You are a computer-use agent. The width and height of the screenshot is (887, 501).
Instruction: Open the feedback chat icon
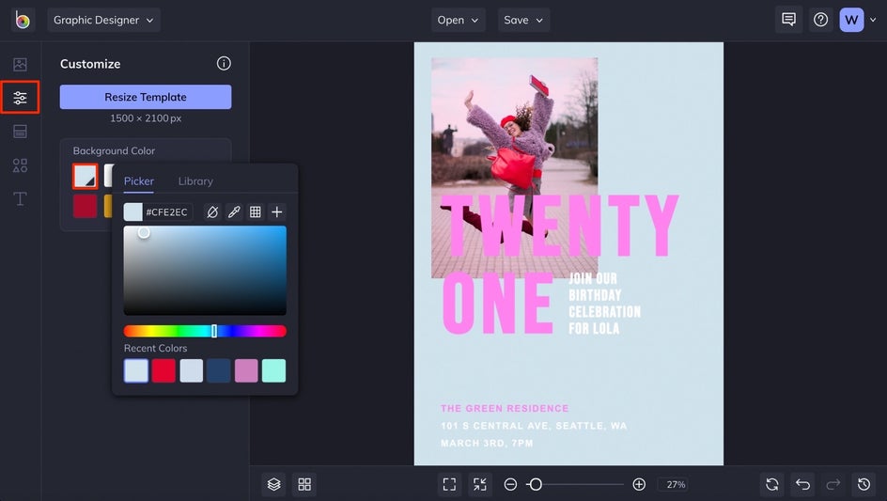click(x=788, y=20)
